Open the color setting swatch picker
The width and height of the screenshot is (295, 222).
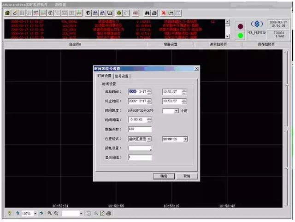click(x=140, y=148)
